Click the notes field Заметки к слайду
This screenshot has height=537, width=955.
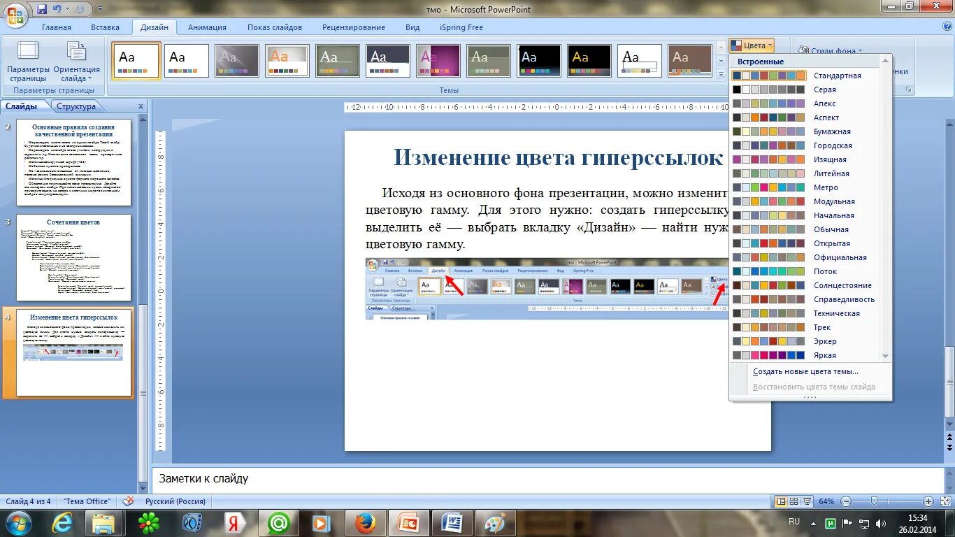tap(547, 479)
